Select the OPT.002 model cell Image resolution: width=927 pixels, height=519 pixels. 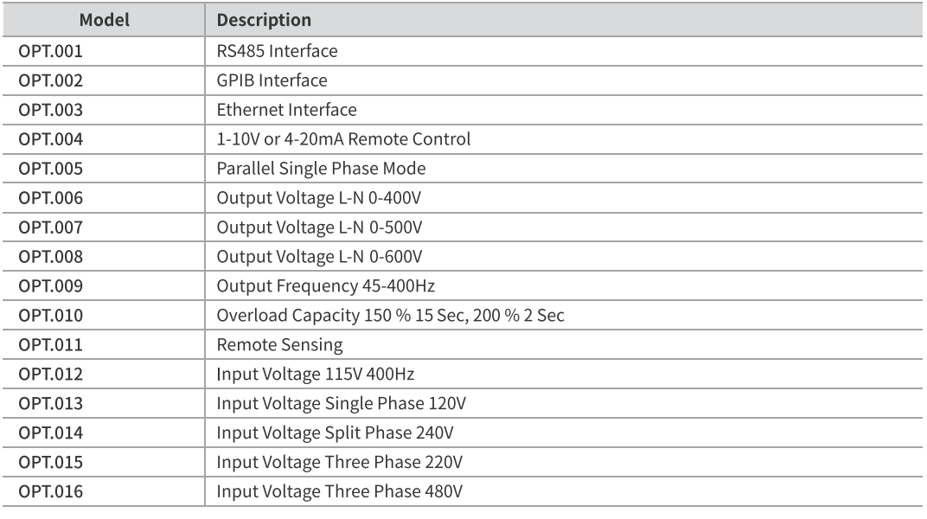[x=51, y=80]
